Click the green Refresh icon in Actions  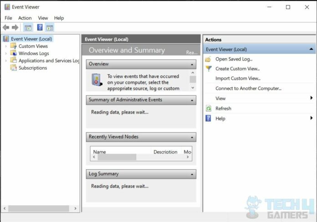pyautogui.click(x=208, y=108)
